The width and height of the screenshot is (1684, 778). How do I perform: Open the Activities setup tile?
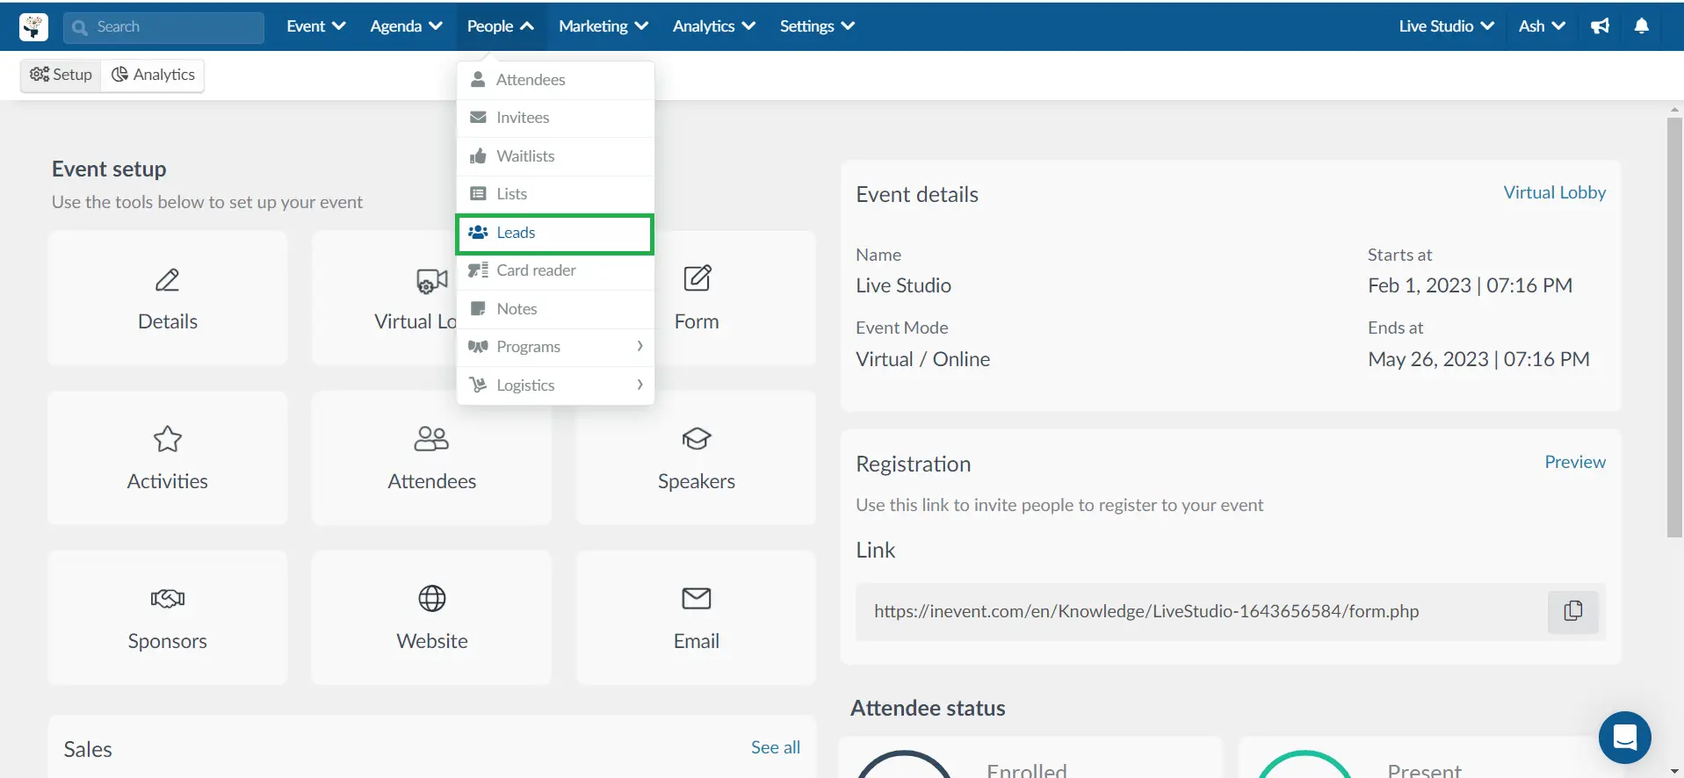[x=168, y=458]
